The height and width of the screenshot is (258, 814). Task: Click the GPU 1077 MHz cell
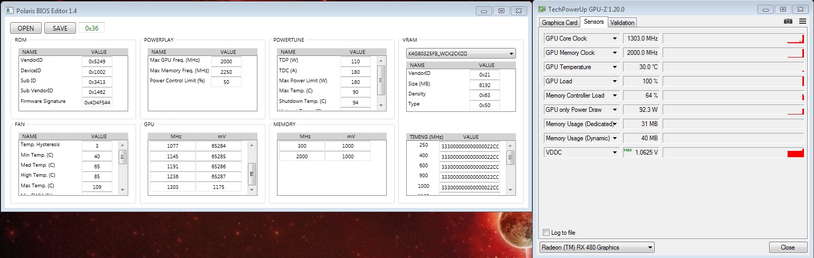click(173, 146)
